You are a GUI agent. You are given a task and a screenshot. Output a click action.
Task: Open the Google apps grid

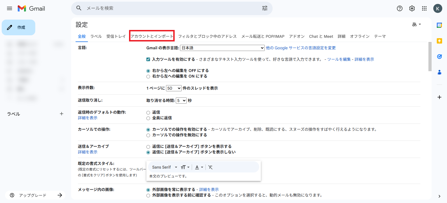pos(424,8)
